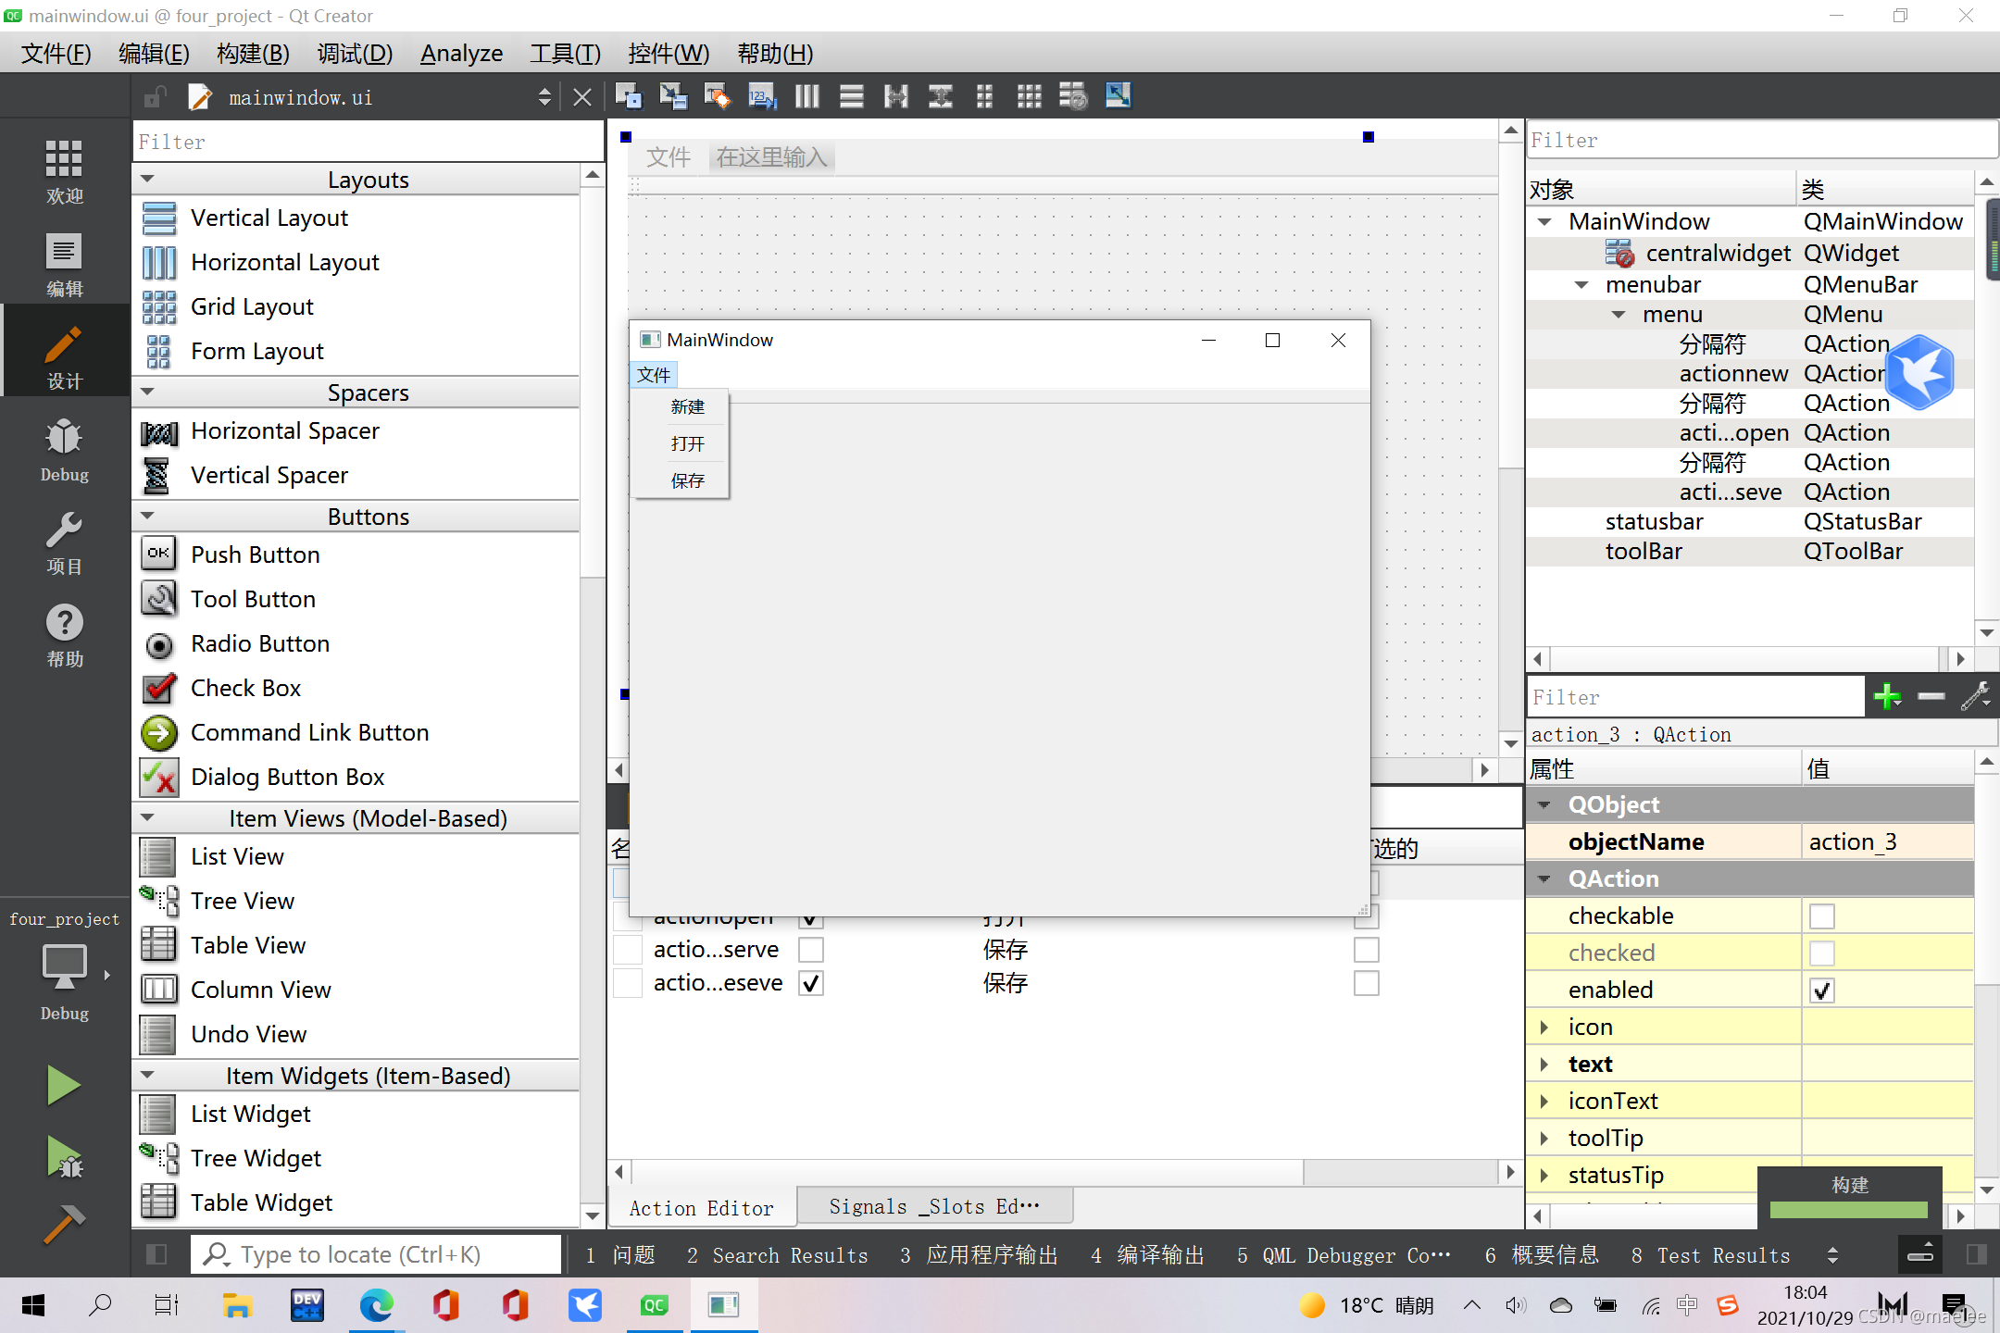Screen dimensions: 2000x1333
Task: Click the lock icon beside mainwindow.ui
Action: pyautogui.click(x=155, y=97)
